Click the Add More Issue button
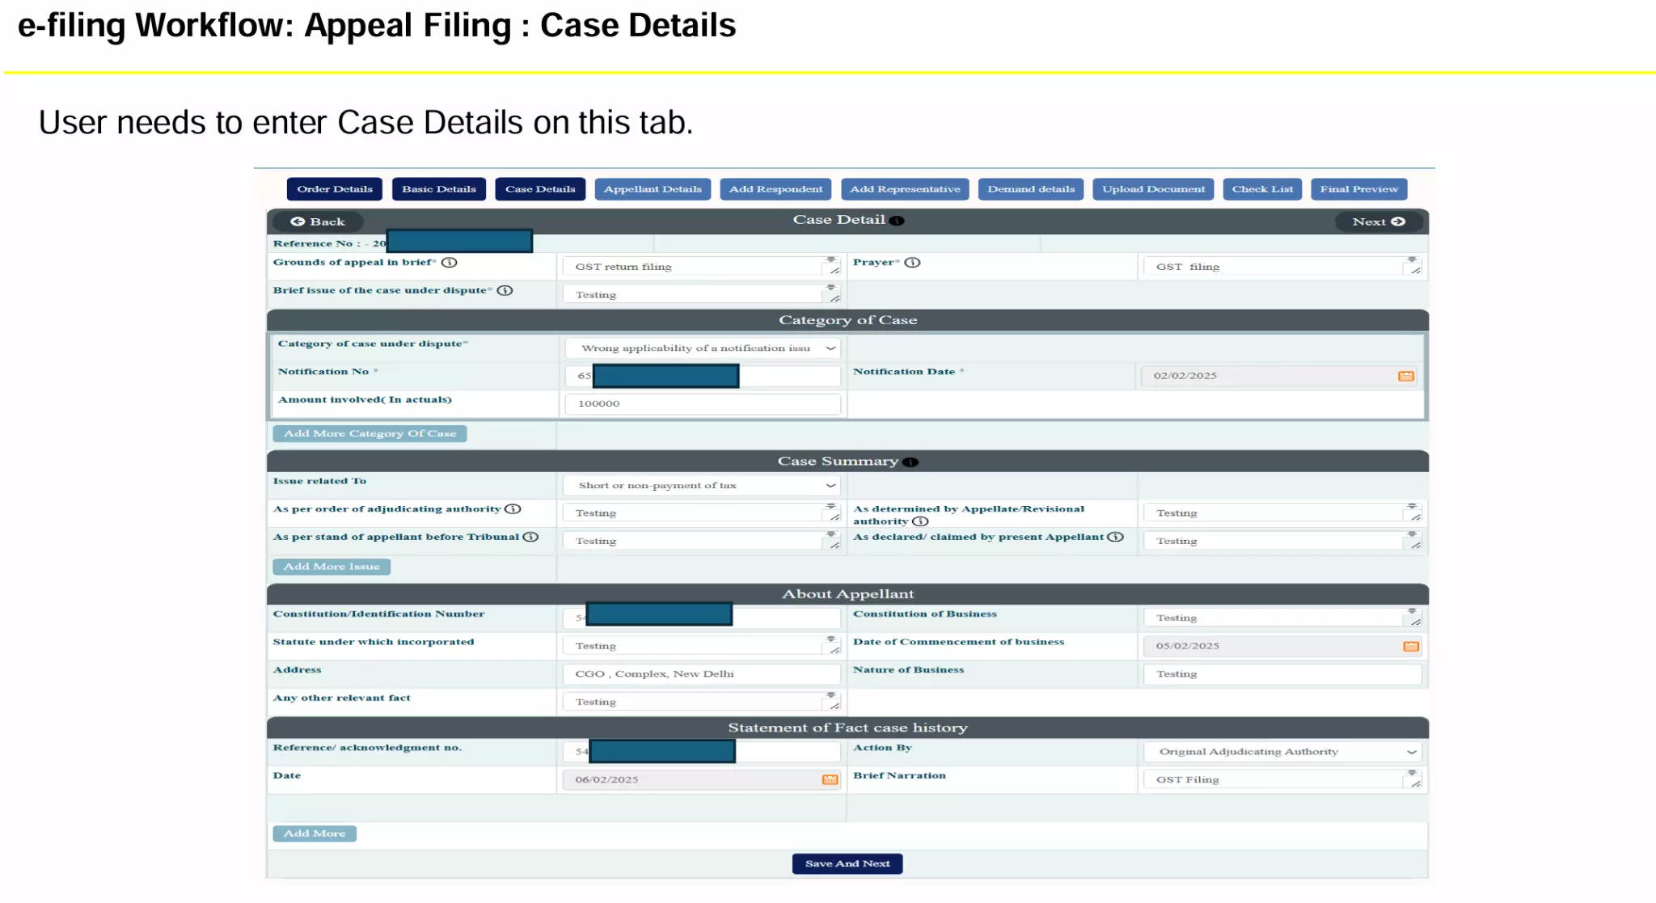The image size is (1656, 903). click(x=332, y=567)
